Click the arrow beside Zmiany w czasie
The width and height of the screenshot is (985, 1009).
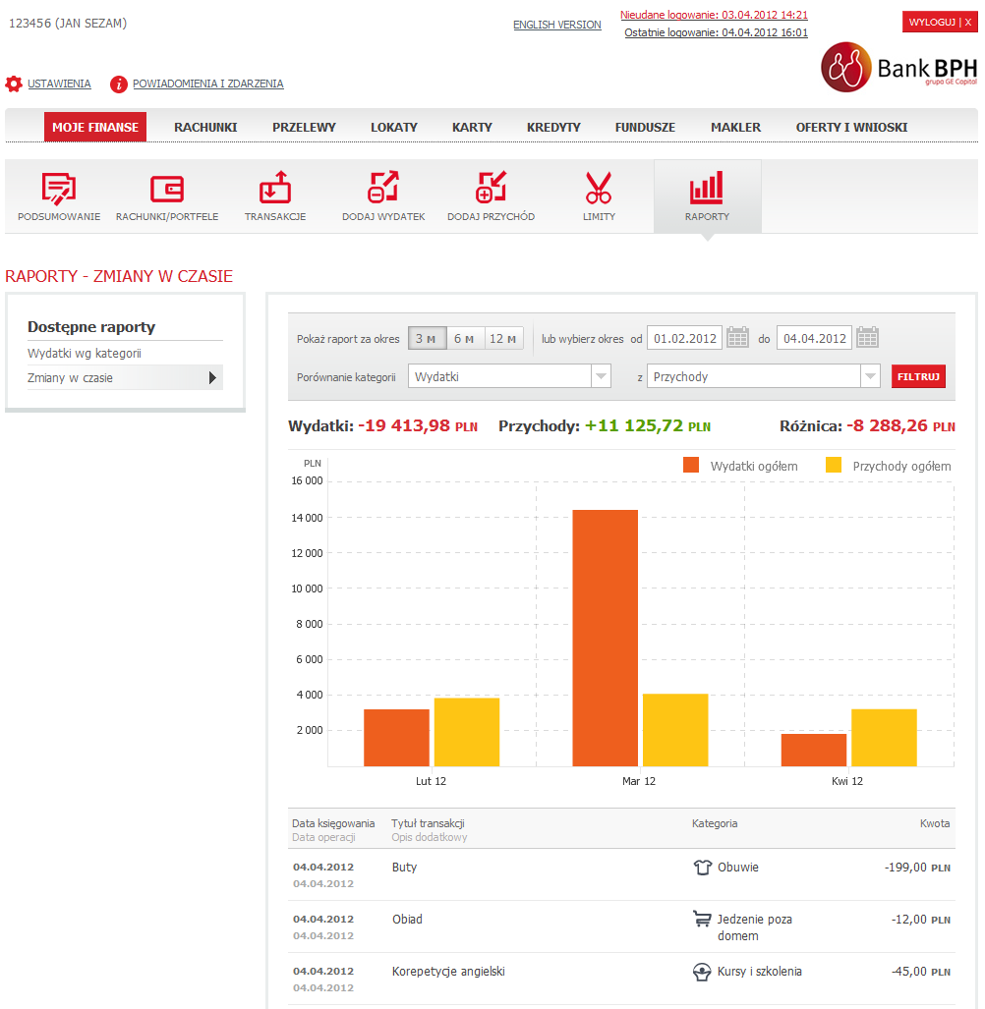click(212, 377)
